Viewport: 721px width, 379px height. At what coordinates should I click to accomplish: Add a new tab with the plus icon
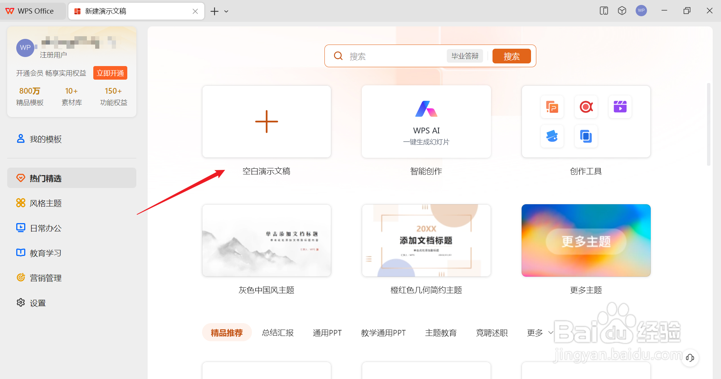pyautogui.click(x=215, y=11)
